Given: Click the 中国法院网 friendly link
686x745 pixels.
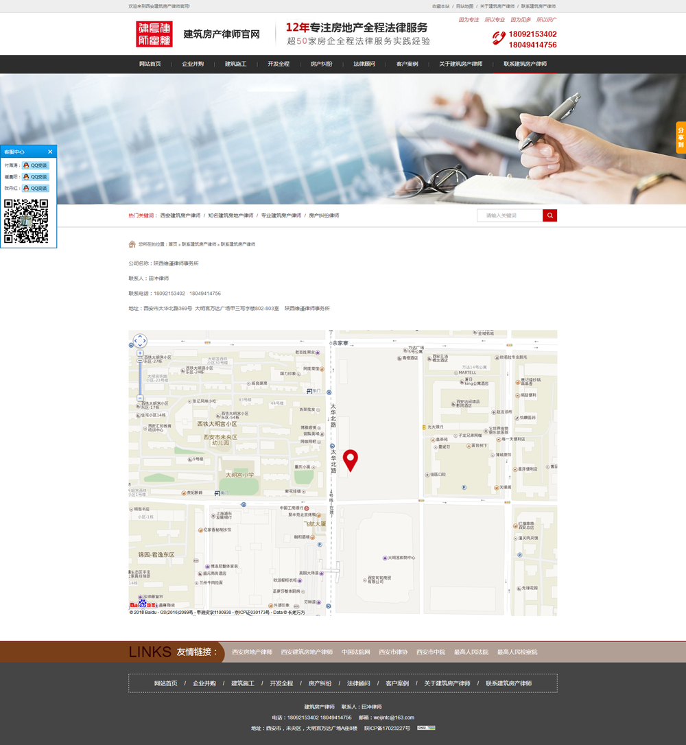Looking at the screenshot, I should point(355,652).
